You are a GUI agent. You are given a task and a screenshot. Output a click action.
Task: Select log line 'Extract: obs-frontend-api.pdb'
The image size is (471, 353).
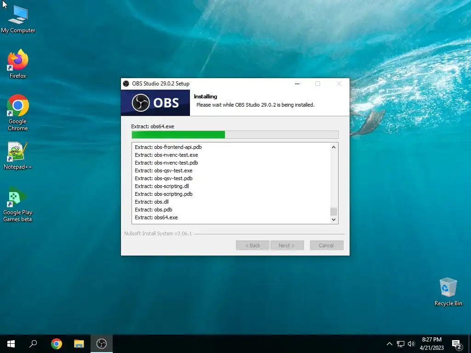168,147
